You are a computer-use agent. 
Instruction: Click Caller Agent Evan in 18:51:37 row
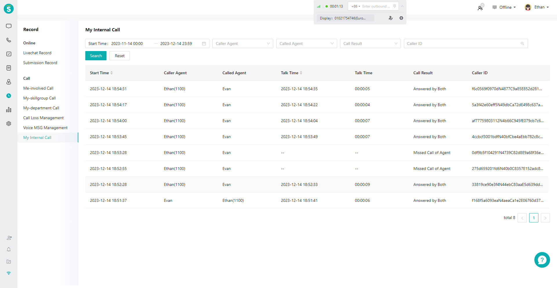(x=168, y=200)
